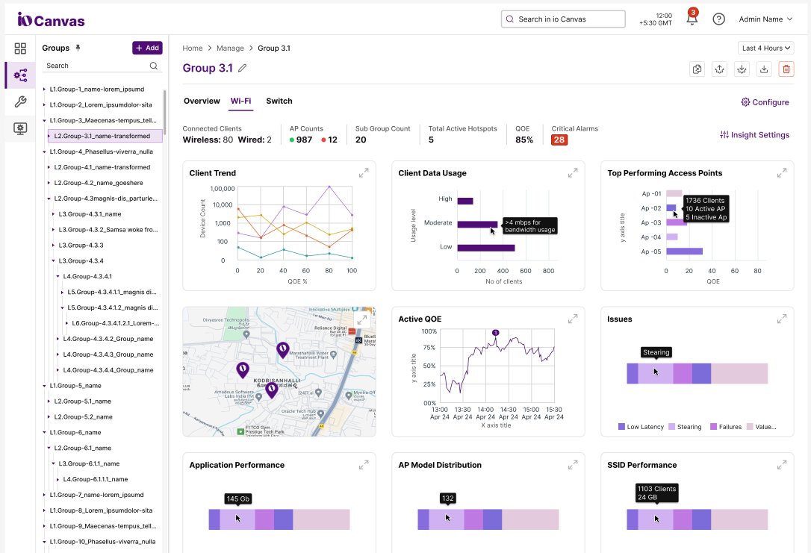Viewport: 811px width, 553px height.
Task: Switch to the Switch tab
Action: click(279, 101)
